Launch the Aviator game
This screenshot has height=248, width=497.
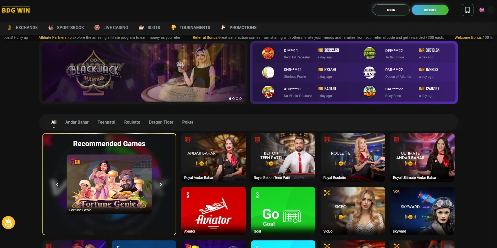tap(214, 211)
